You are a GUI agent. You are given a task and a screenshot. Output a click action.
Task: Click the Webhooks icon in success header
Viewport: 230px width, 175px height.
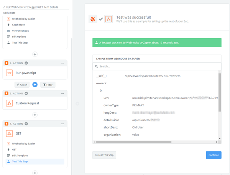(108, 19)
